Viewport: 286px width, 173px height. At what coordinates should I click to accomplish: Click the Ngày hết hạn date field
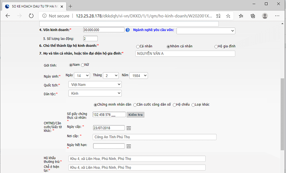tap(109, 146)
